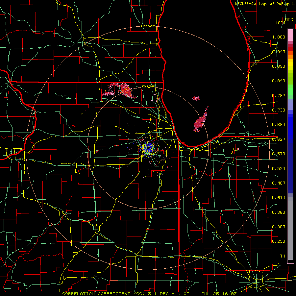Image resolution: width=296 pixels, height=296 pixels.
Task: Click the 0.520 scale value
Action: coord(279,169)
